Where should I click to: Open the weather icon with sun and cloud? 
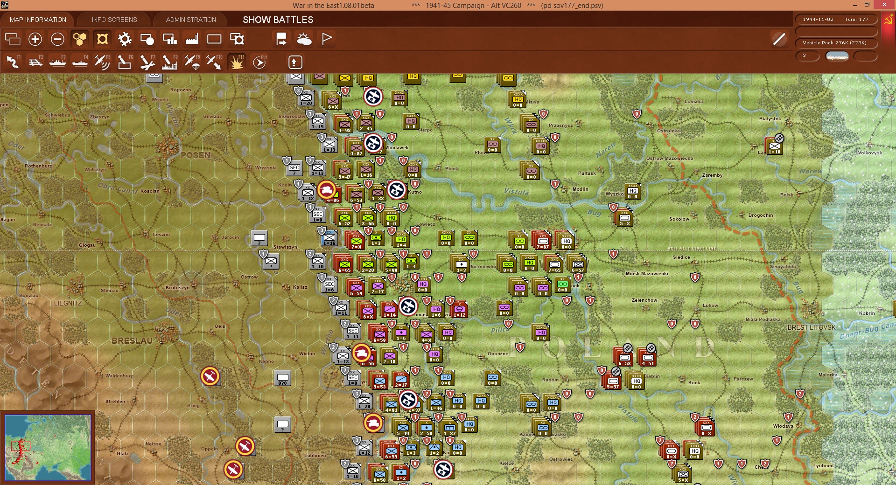(304, 39)
